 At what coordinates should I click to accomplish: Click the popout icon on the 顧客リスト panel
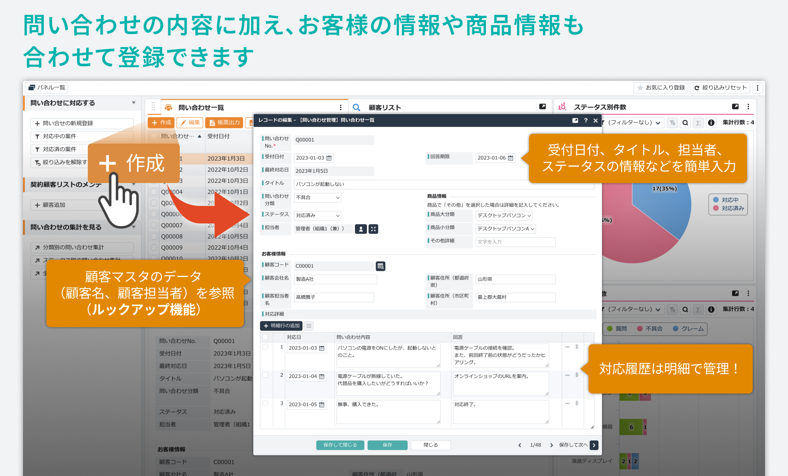pos(542,106)
